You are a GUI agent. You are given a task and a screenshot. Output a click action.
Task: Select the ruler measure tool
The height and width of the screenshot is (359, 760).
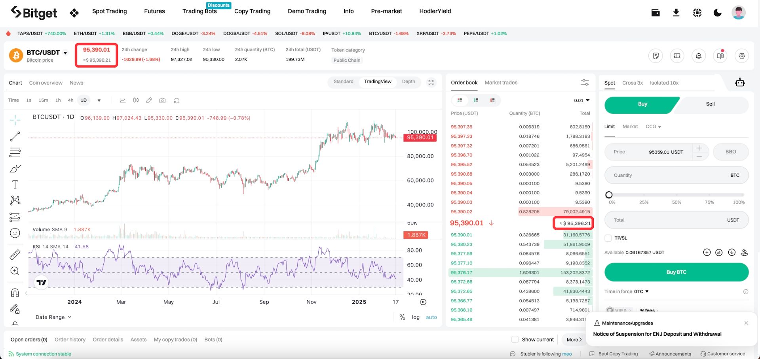coord(15,255)
